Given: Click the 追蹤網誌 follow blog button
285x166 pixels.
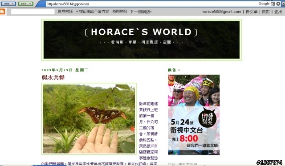Looking at the screenshot, I should pyautogui.click(x=120, y=12).
